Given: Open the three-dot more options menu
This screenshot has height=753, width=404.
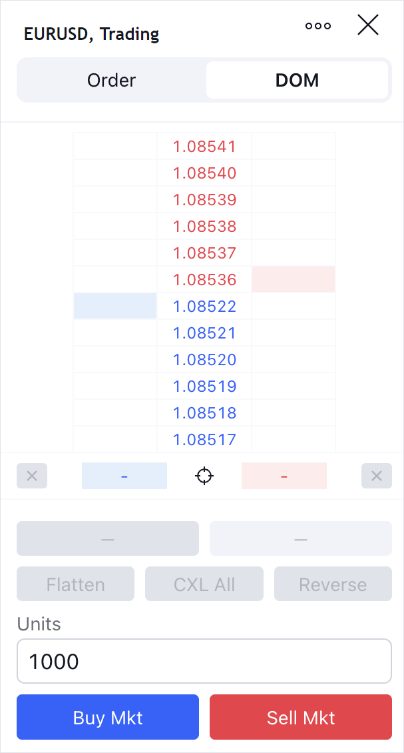Looking at the screenshot, I should pos(318,26).
